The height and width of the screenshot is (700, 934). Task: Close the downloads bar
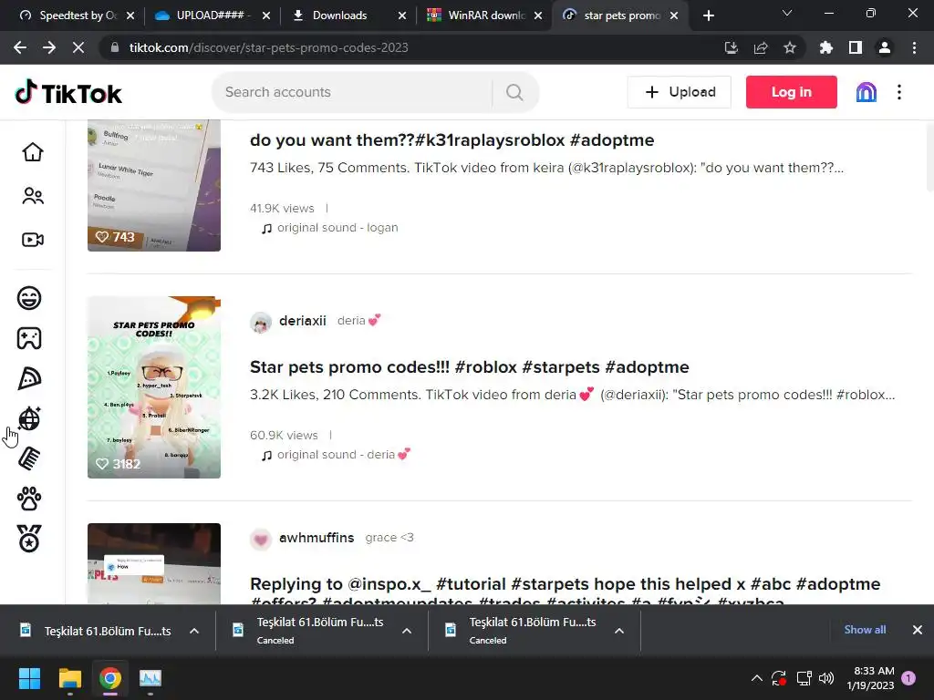(918, 630)
